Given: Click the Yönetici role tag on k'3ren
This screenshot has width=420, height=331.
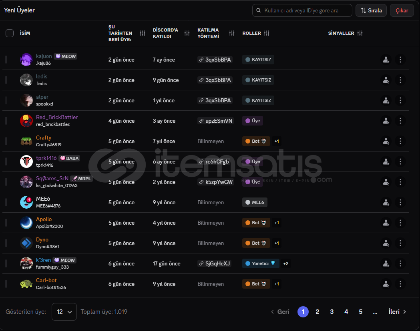Looking at the screenshot, I should click(261, 263).
